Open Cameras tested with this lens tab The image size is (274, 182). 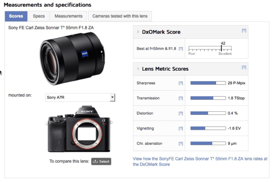click(x=120, y=16)
